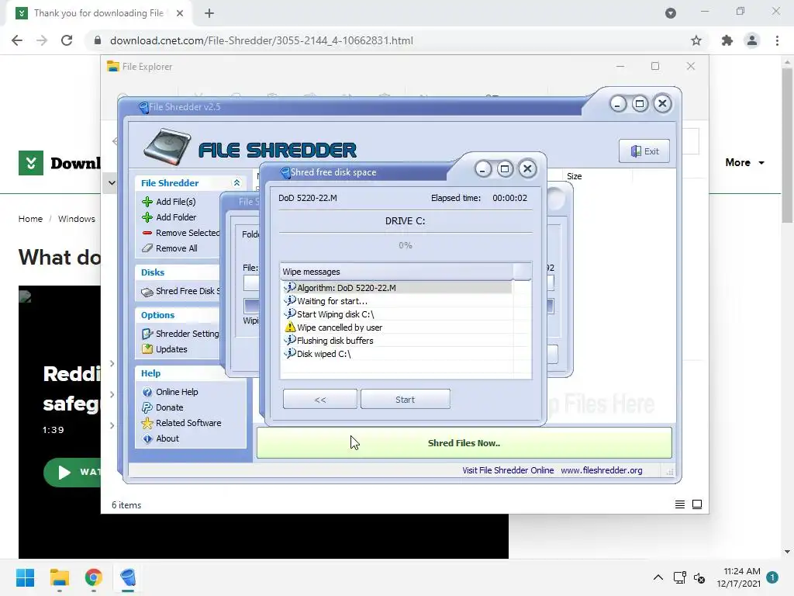This screenshot has height=596, width=794.
Task: Click the Windows breadcrumb link
Action: (77, 219)
